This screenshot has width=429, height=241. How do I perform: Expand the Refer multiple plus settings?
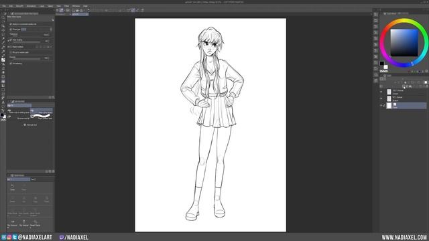point(8,47)
